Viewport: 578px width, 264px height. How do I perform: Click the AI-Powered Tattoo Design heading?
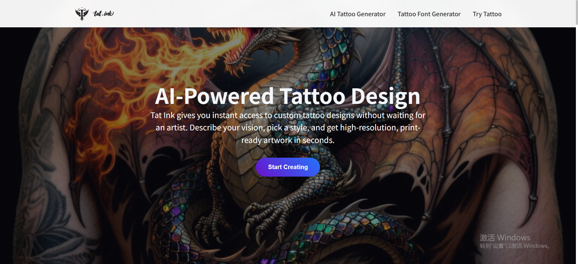(x=287, y=96)
